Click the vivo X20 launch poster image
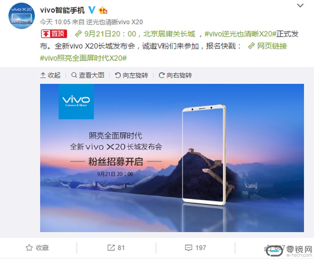This screenshot has width=314, height=259. tap(172, 158)
